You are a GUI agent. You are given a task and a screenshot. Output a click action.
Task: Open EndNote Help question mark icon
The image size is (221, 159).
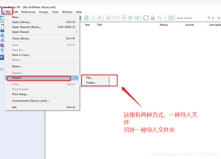pos(171,18)
